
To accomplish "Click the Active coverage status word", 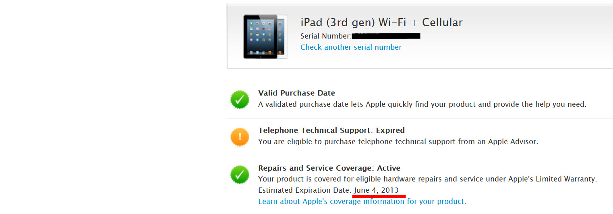I will (x=389, y=168).
